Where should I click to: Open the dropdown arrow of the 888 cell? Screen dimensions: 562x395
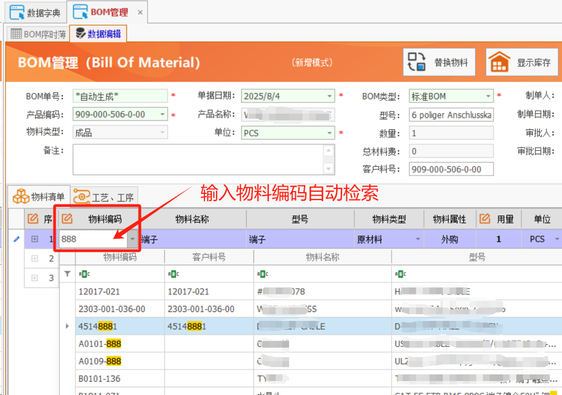tap(133, 238)
